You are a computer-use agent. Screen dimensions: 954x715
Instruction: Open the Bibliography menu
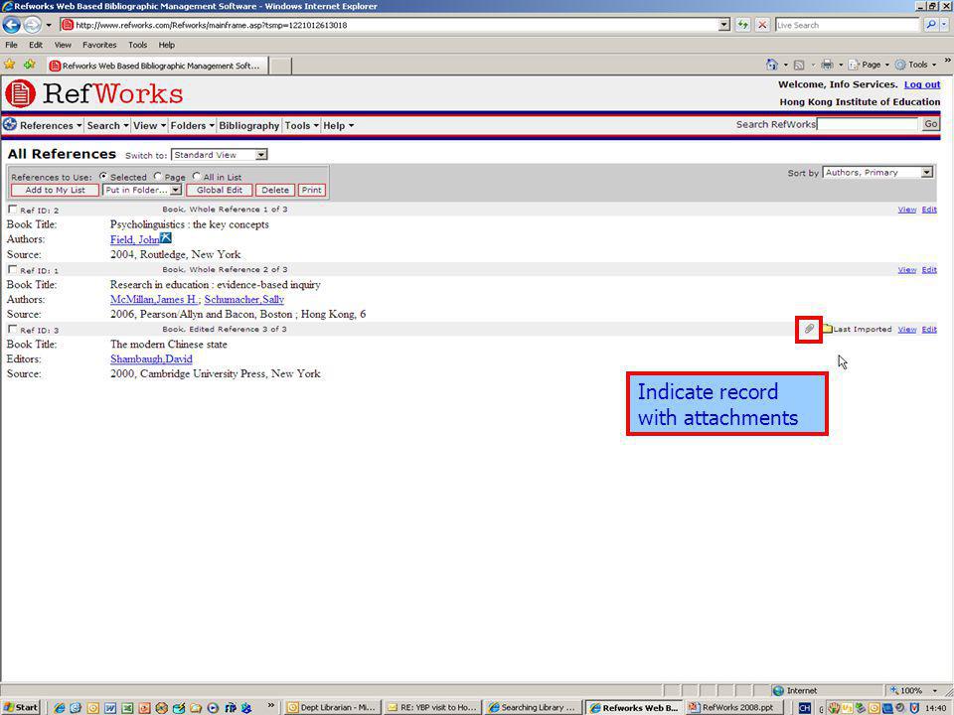248,125
